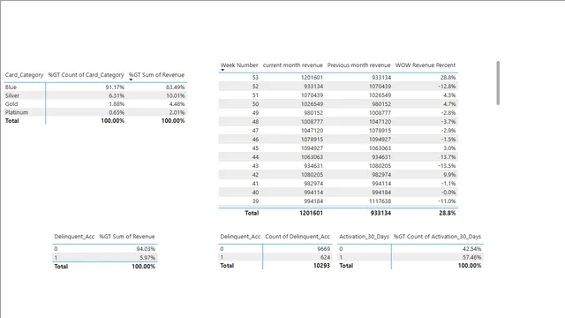Click the 91.17% value for Blue

(115, 87)
